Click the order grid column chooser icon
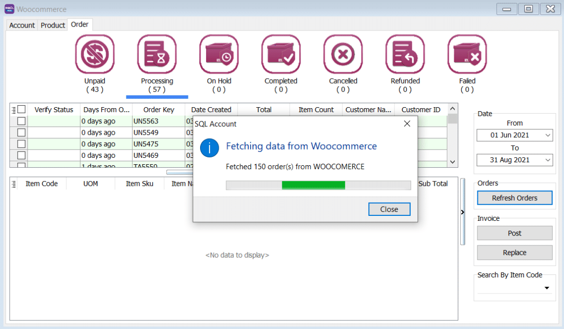 14,110
